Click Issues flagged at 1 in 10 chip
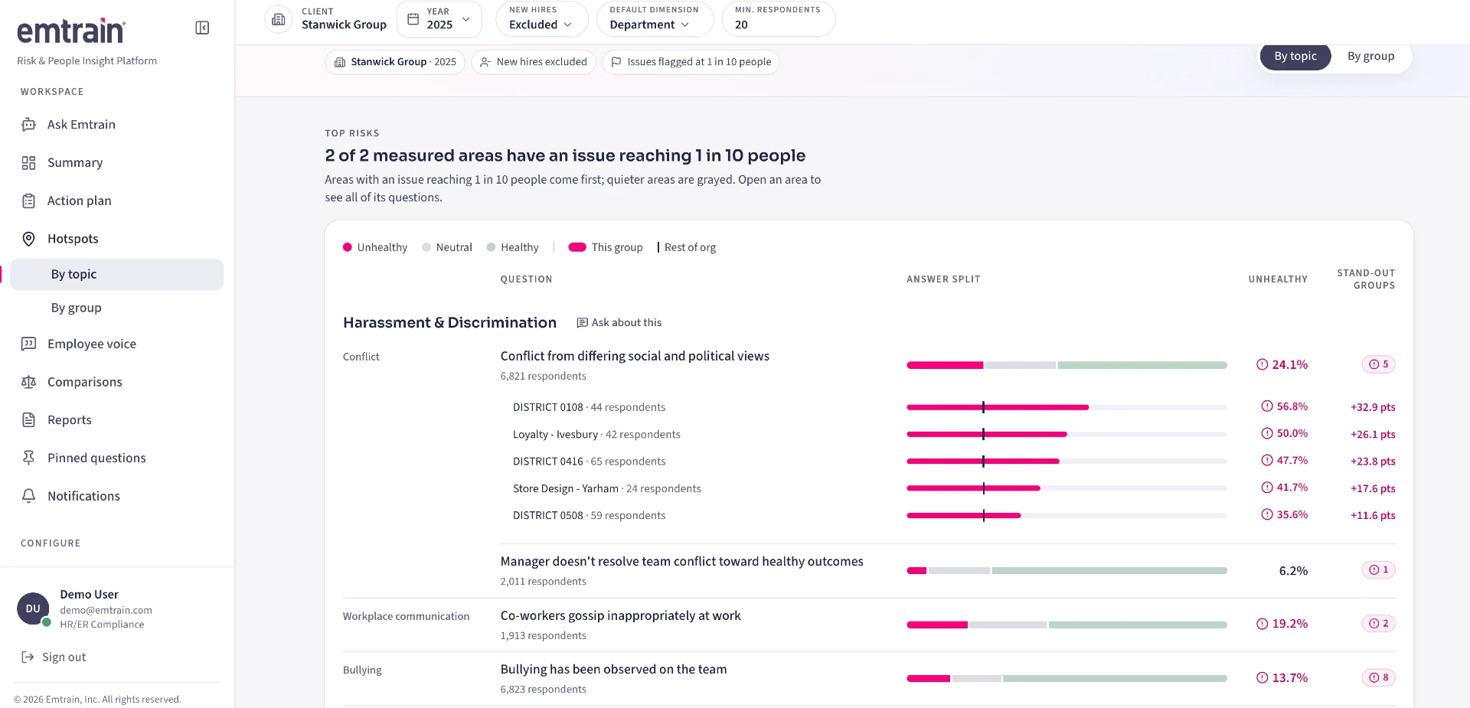The height and width of the screenshot is (708, 1470). pos(691,62)
